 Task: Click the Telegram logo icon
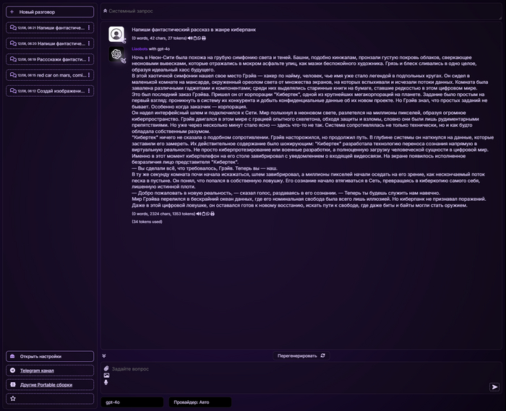coord(12,371)
